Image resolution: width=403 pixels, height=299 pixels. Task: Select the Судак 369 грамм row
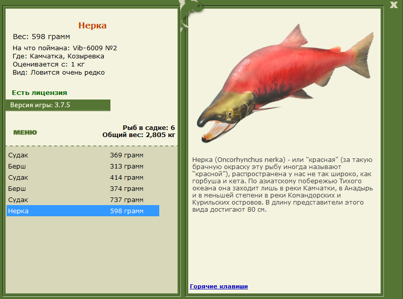pyautogui.click(x=83, y=155)
